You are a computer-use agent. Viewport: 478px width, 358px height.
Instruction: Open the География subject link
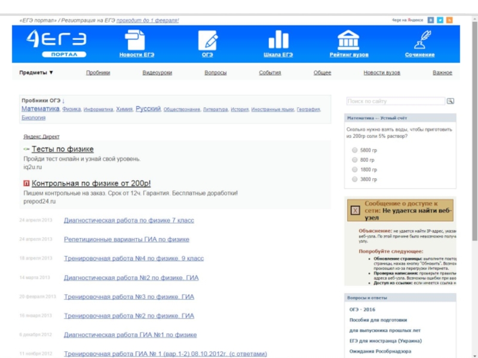[308, 109]
